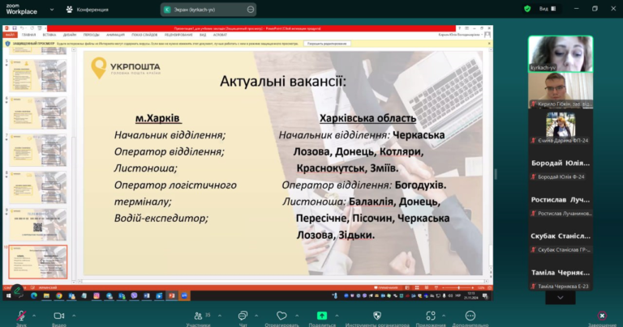This screenshot has height=327, width=623.
Task: Select slide 6 thumbnail in PowerPoint panel
Action: coord(38,113)
